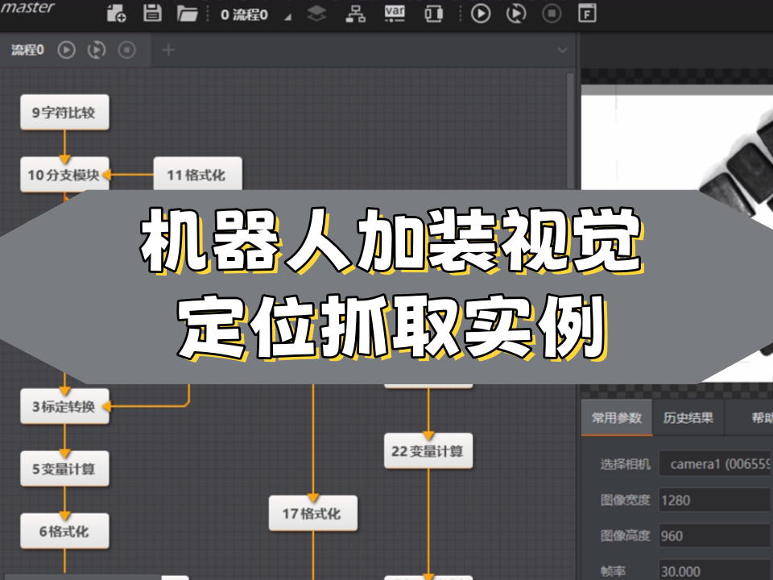Switch to the 历史结果 tab
This screenshot has height=580, width=773.
(x=688, y=417)
